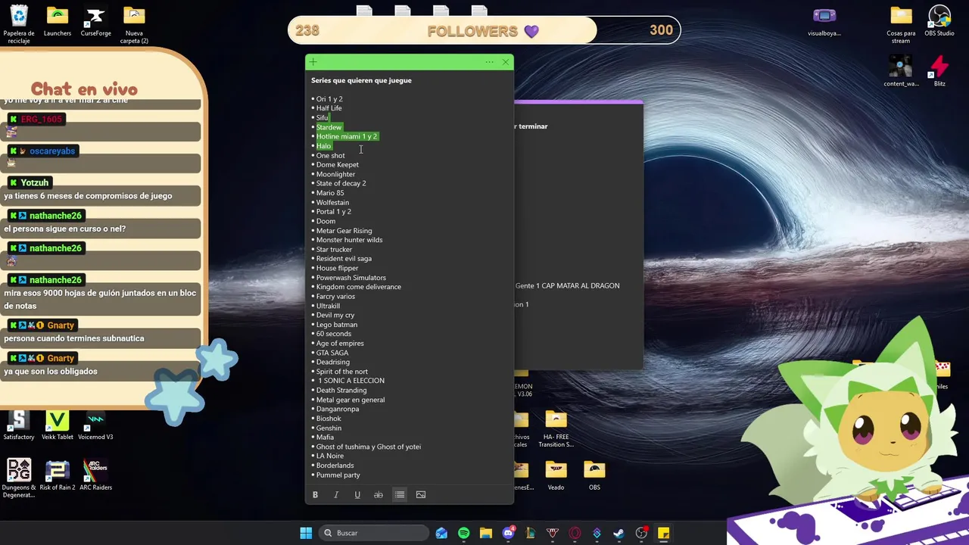The image size is (969, 545).
Task: Click the 'Death Stranding' list entry
Action: pyautogui.click(x=341, y=391)
